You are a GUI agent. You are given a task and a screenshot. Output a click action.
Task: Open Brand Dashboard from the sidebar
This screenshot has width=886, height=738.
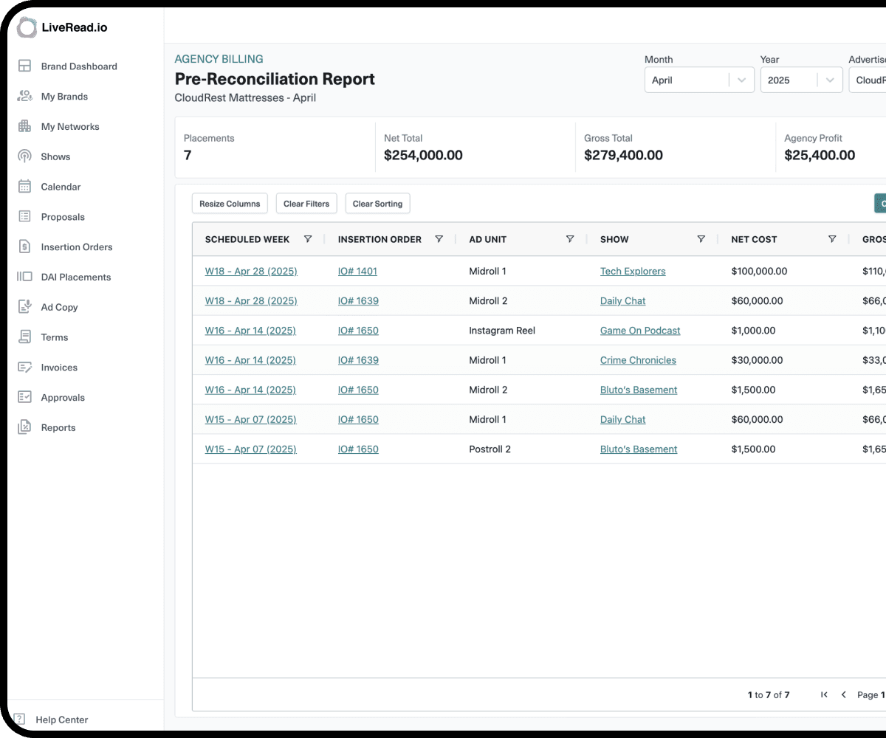(78, 66)
